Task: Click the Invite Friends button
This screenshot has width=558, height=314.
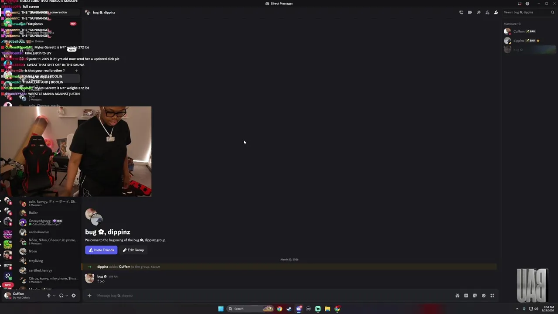Action: pyautogui.click(x=101, y=250)
